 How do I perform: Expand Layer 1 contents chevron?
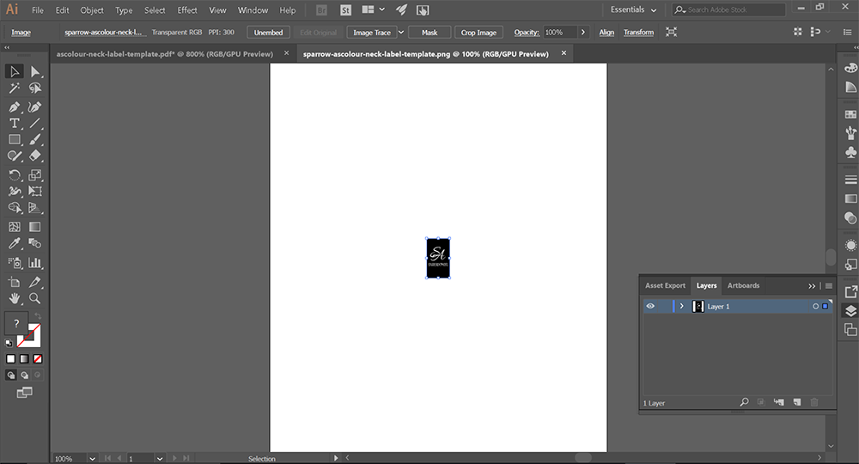coord(681,306)
